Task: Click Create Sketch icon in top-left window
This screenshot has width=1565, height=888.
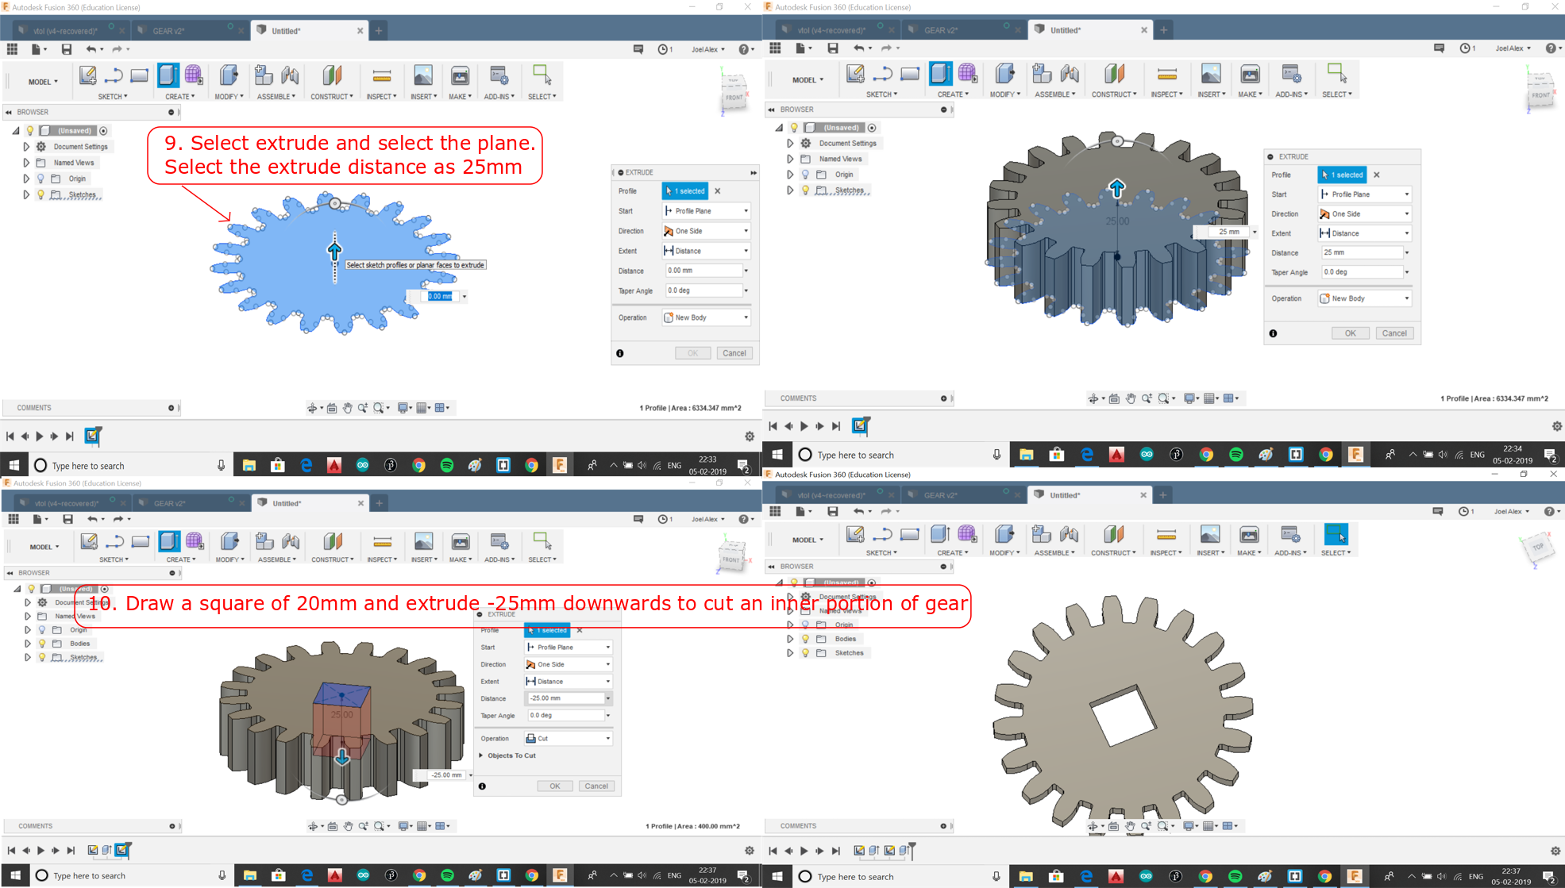Action: (87, 75)
